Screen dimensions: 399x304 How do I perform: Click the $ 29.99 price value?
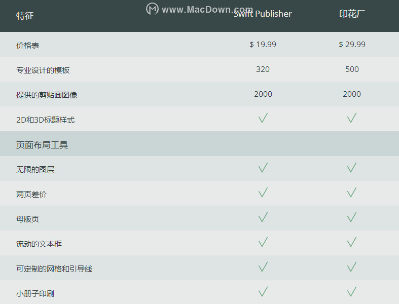click(352, 45)
